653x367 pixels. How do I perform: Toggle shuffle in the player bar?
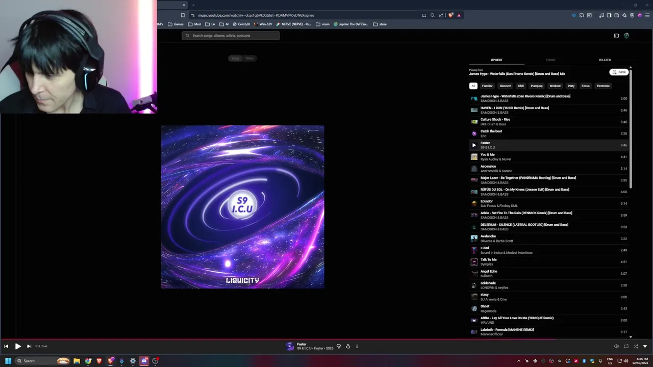click(x=636, y=346)
